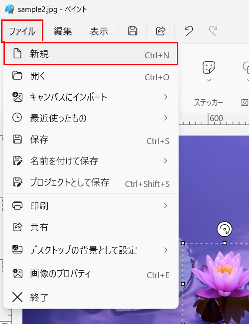
Task: Select 新規 in the file menu
Action: click(x=91, y=54)
